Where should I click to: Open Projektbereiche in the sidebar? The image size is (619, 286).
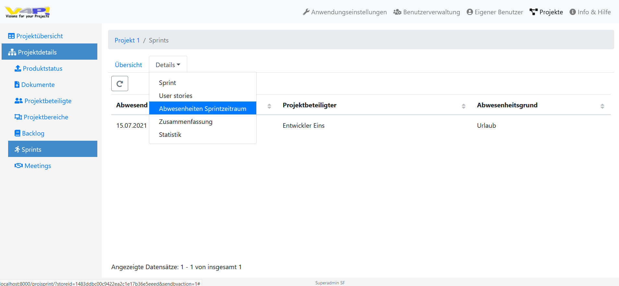[53, 117]
